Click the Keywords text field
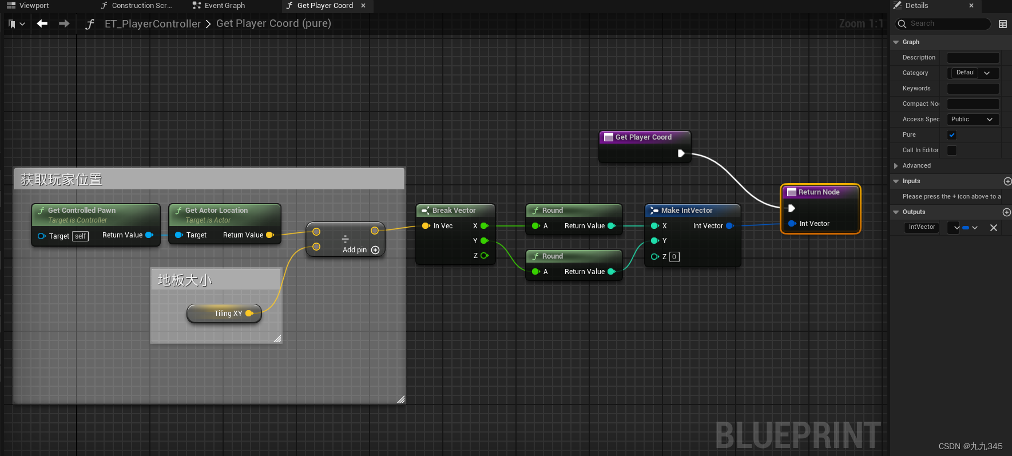1012x456 pixels. (973, 89)
